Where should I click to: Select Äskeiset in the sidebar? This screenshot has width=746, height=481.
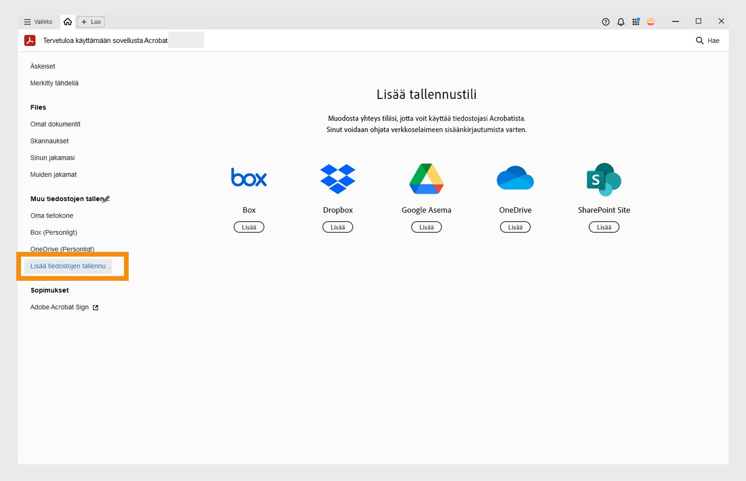43,67
